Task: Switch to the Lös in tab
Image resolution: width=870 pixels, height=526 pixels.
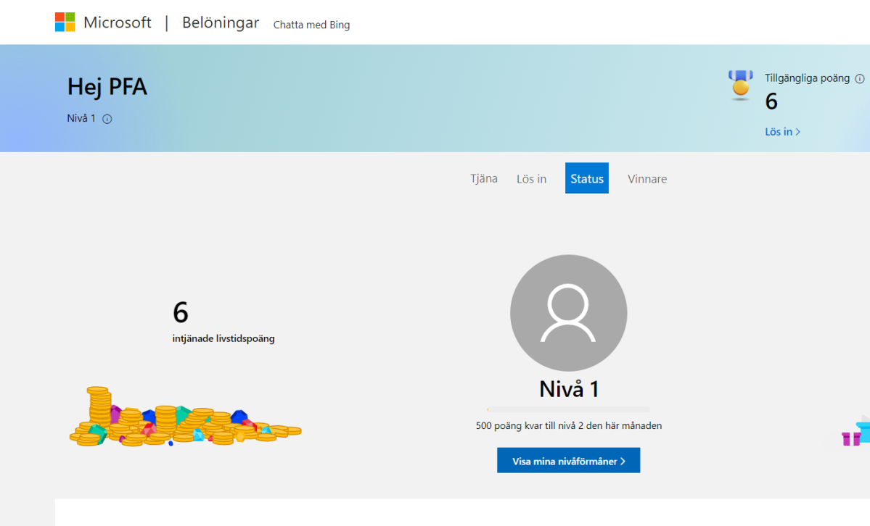Action: click(x=531, y=179)
